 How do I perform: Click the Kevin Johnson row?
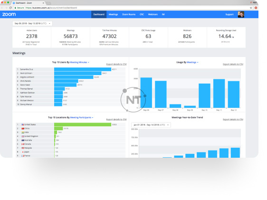pos(71,73)
